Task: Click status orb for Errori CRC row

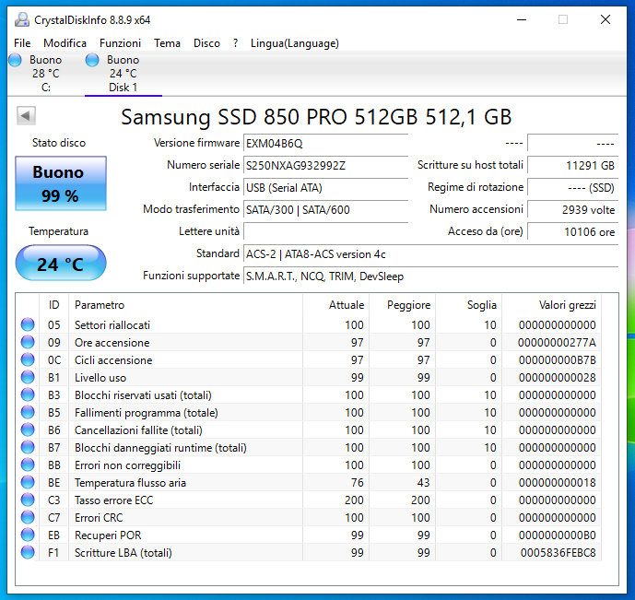Action: pos(28,517)
